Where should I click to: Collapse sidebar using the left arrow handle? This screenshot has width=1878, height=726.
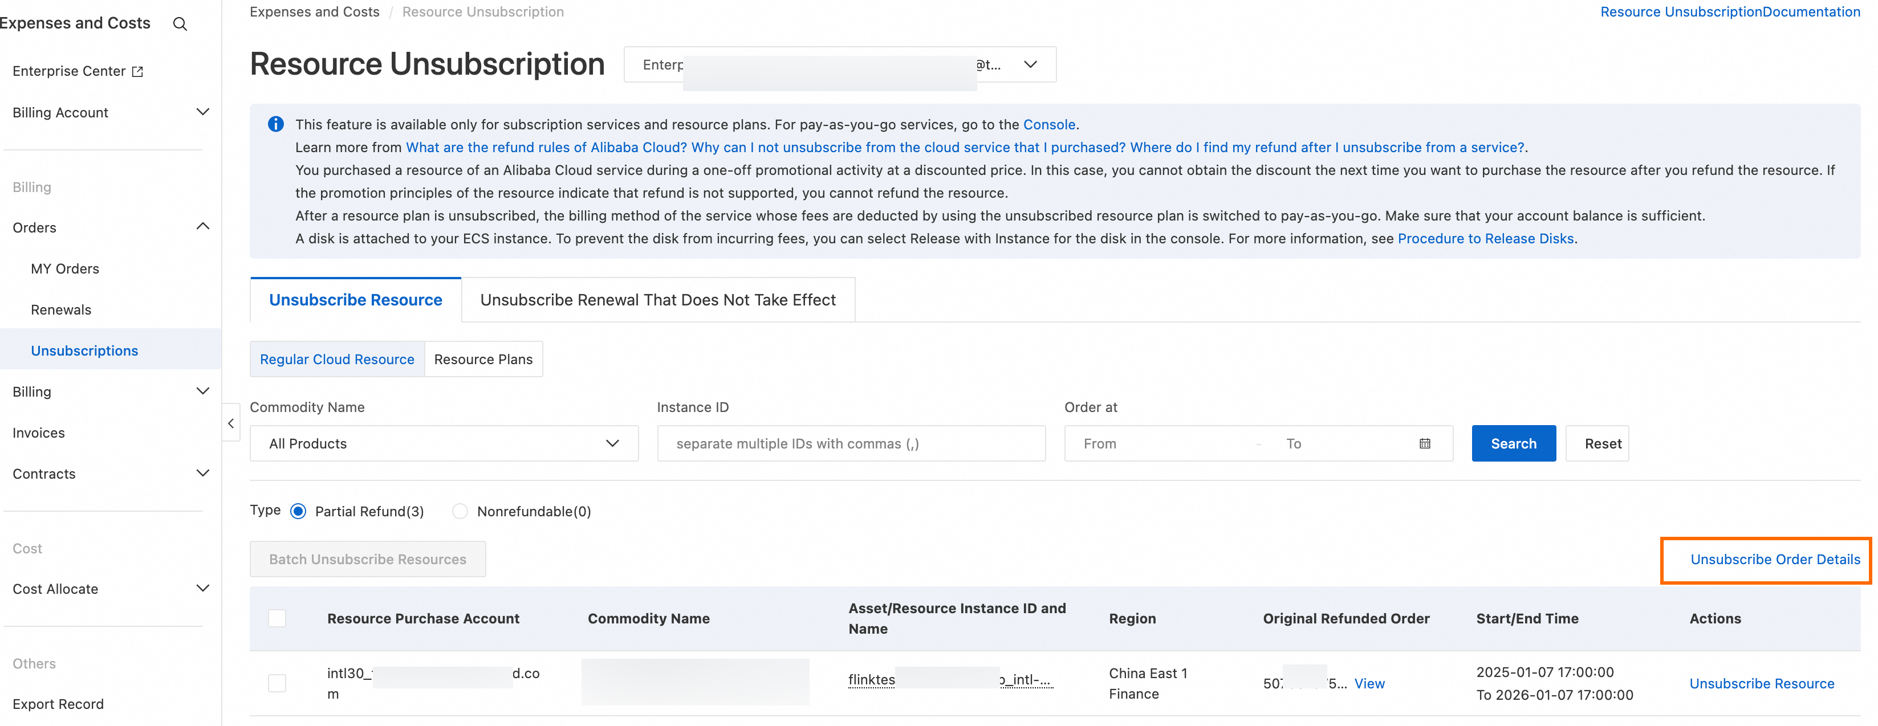[x=230, y=423]
